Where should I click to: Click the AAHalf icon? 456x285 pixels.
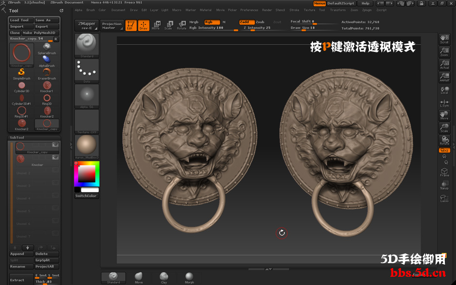click(444, 77)
